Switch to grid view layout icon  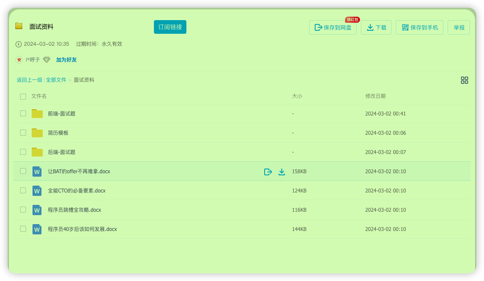464,80
